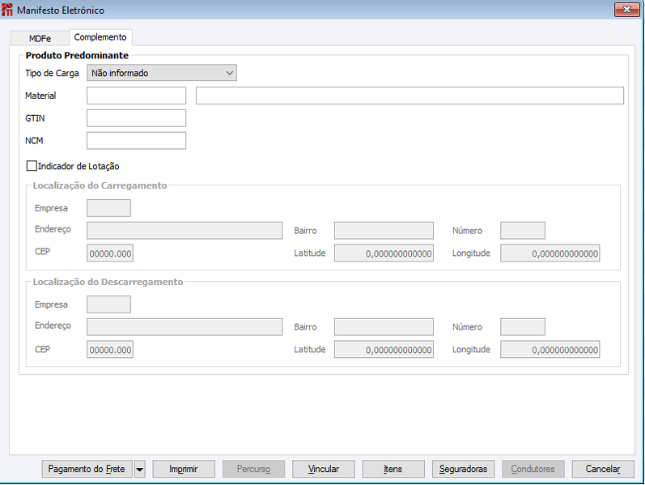Close the Manifesto Eletrônico window

pos(626,10)
